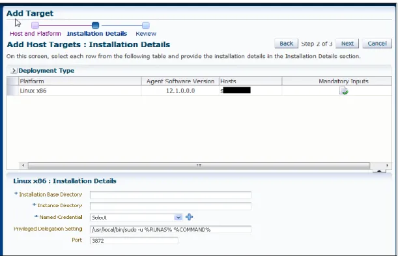Click the Review step marker
Screen dimensions: 398x256
click(x=146, y=25)
